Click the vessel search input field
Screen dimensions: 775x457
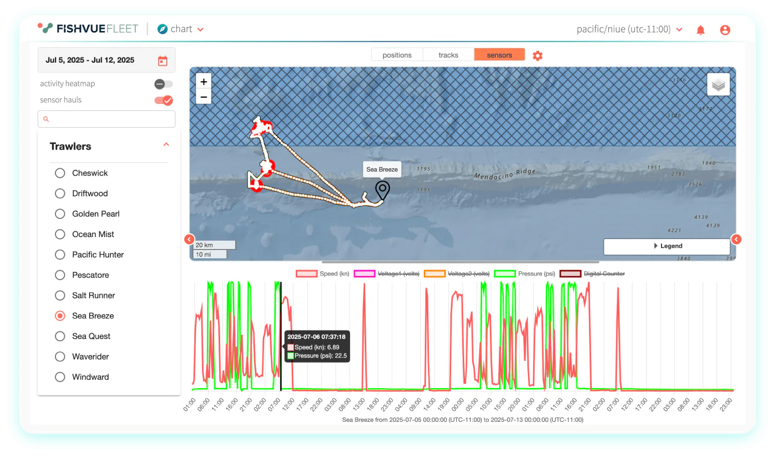[x=107, y=119]
